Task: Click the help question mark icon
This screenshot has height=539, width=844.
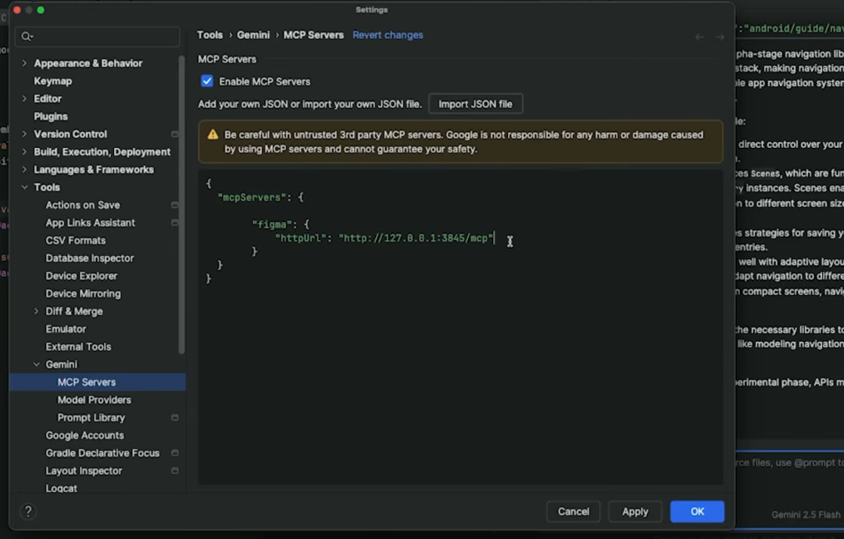Action: [28, 511]
